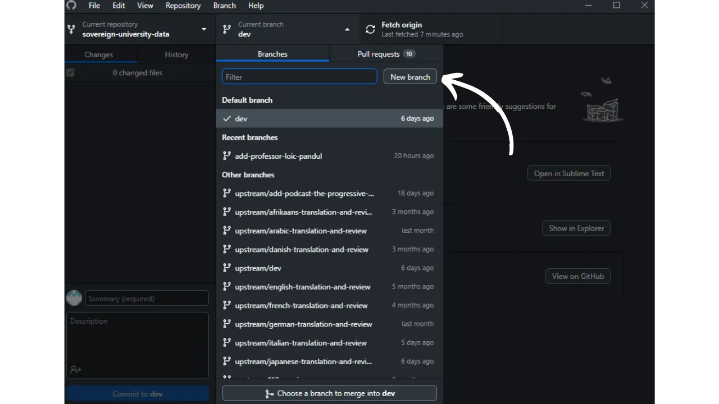The height and width of the screenshot is (404, 719).
Task: Toggle the select-all changed files checkbox
Action: pos(70,72)
